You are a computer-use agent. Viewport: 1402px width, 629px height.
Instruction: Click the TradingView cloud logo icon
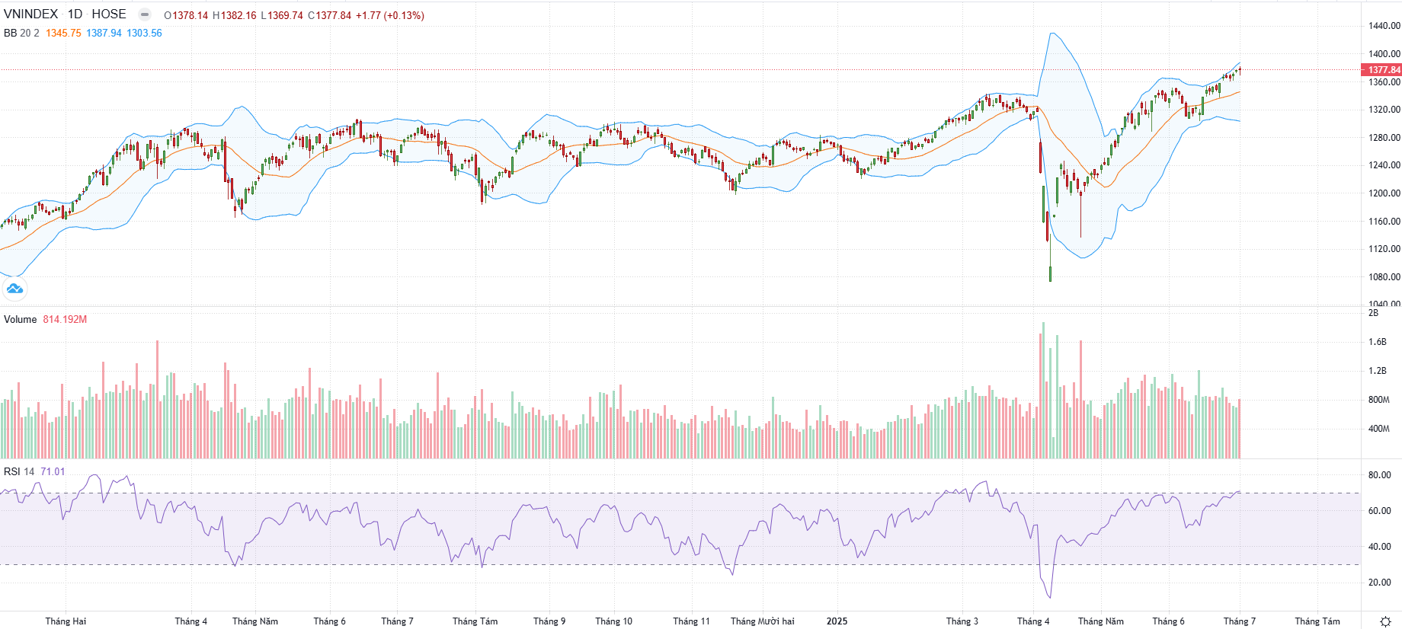pos(14,289)
